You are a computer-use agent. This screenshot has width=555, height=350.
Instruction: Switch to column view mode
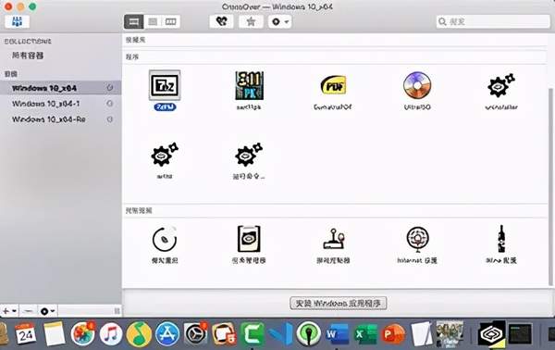[x=171, y=21]
